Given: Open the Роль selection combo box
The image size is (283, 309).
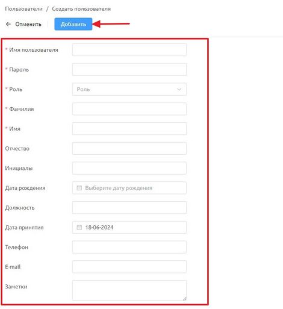Looking at the screenshot, I should pyautogui.click(x=129, y=89).
